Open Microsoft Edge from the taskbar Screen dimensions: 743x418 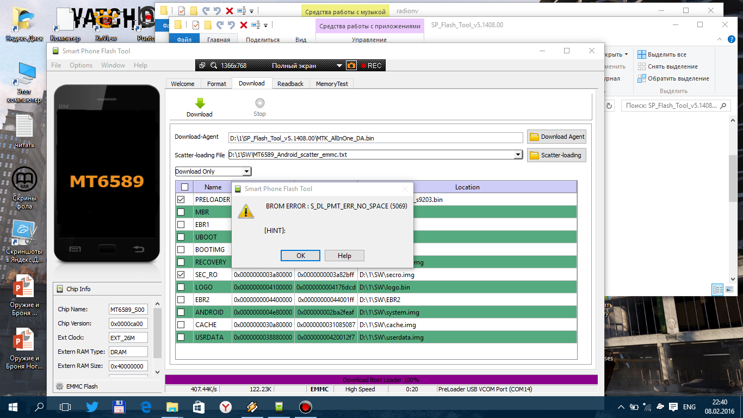[x=145, y=407]
